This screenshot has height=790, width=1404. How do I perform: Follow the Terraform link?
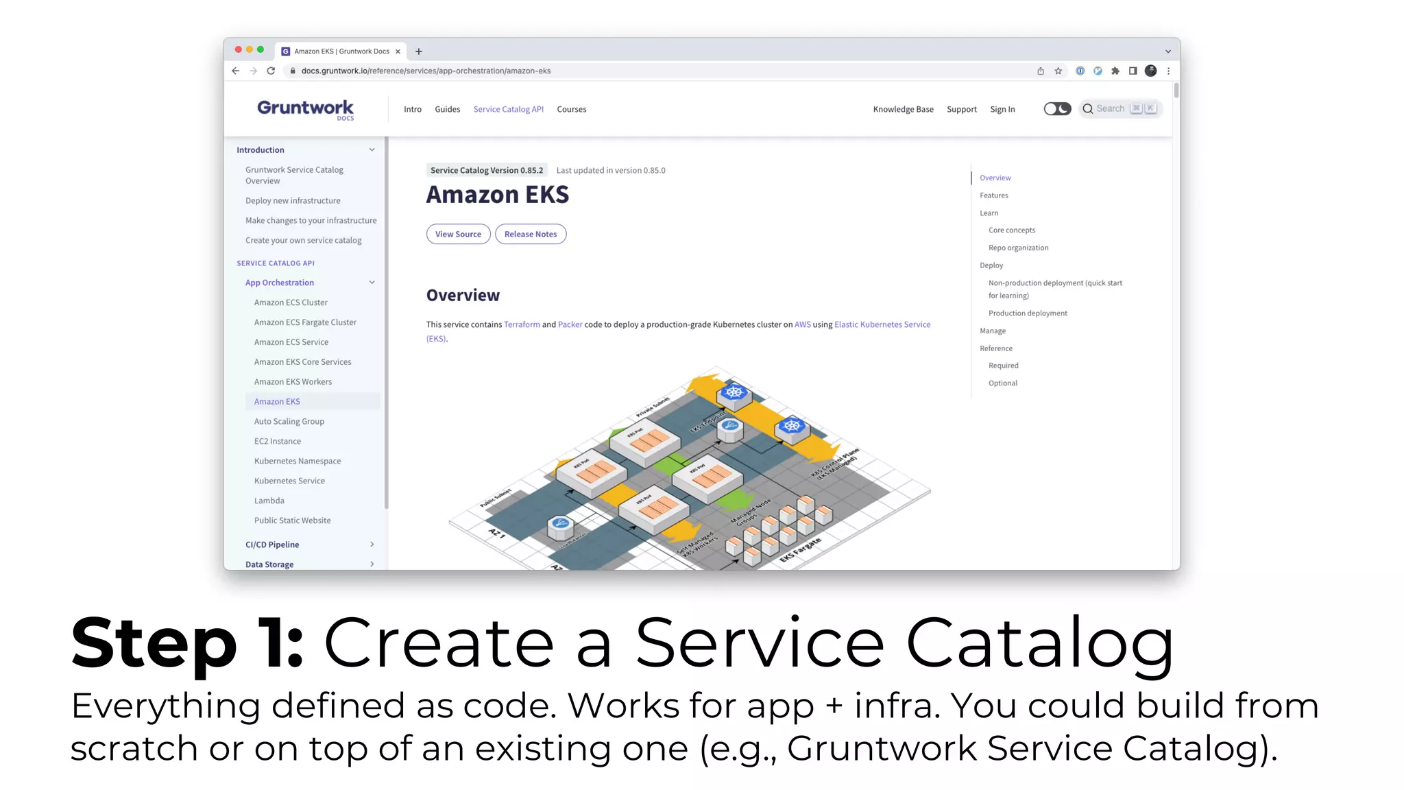tap(522, 324)
